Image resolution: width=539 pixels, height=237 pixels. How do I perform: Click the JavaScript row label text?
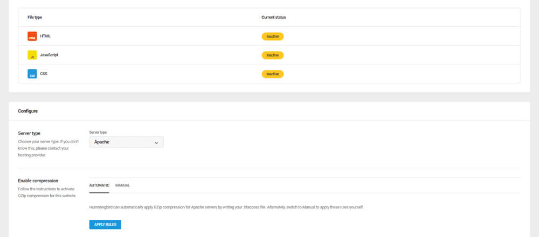(50, 55)
